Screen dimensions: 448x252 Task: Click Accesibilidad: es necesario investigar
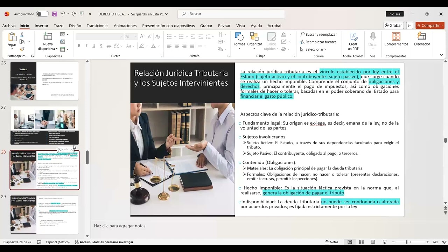pos(104,242)
